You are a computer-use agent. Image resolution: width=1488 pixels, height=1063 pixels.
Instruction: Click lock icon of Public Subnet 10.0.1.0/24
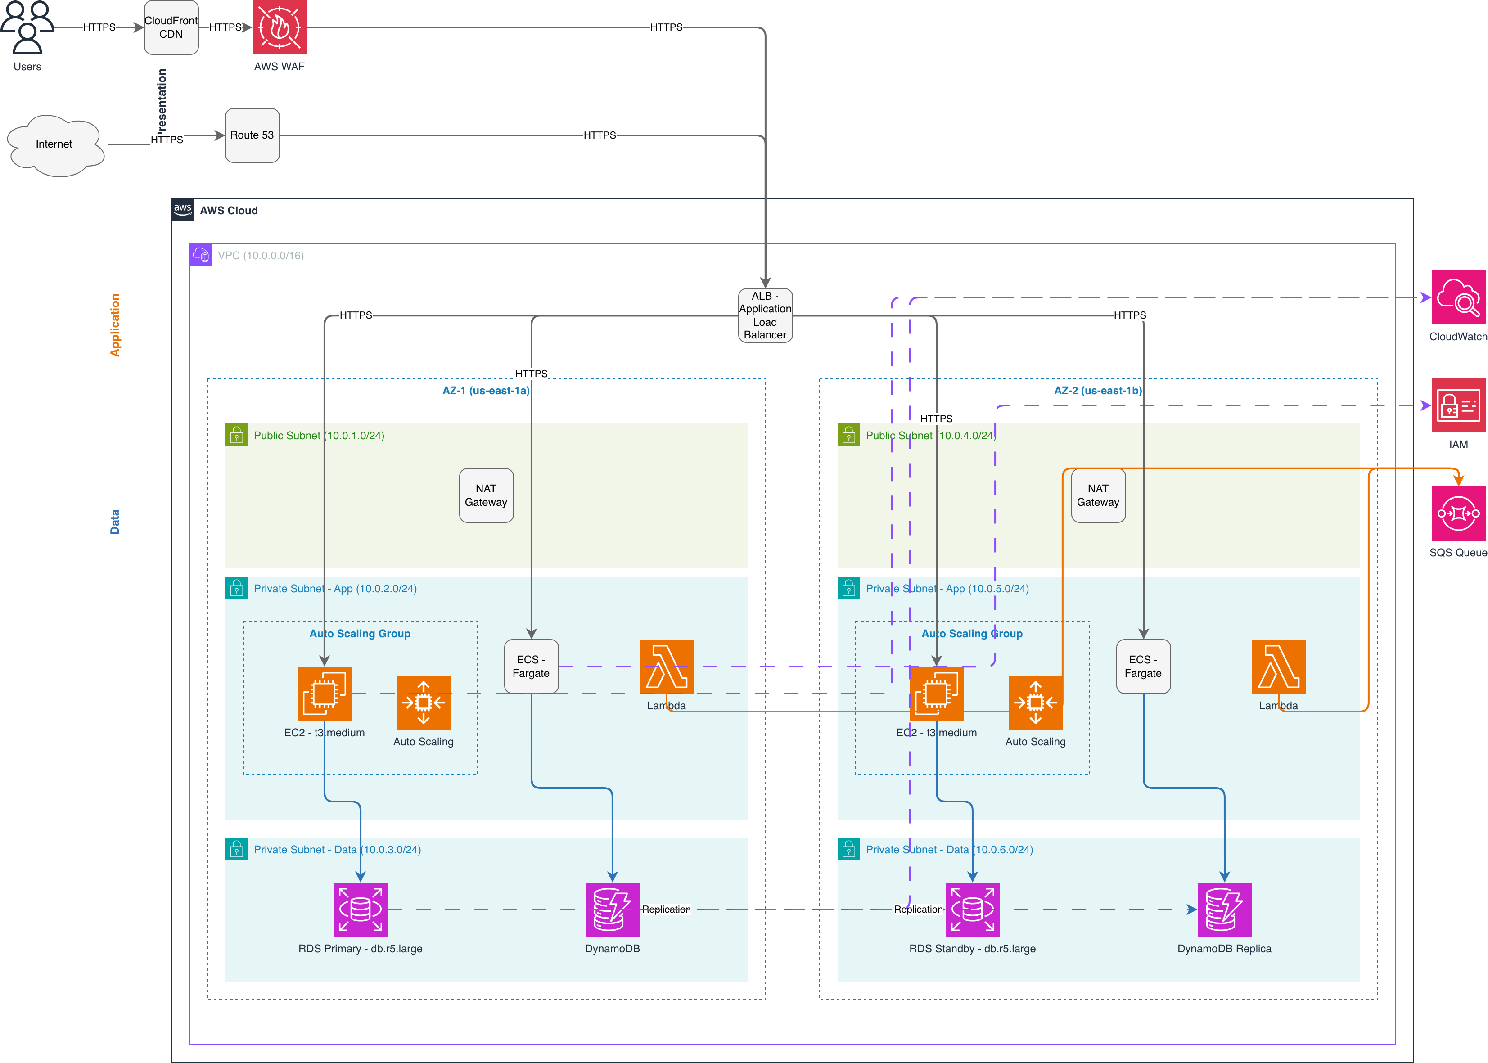point(237,435)
